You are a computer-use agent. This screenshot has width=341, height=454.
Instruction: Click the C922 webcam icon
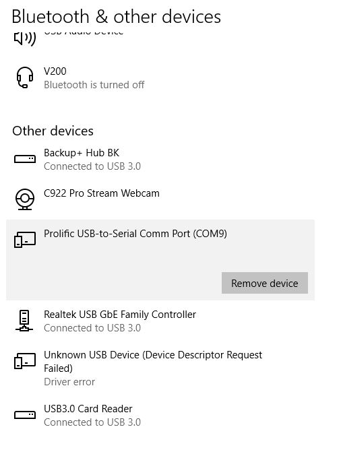click(25, 199)
